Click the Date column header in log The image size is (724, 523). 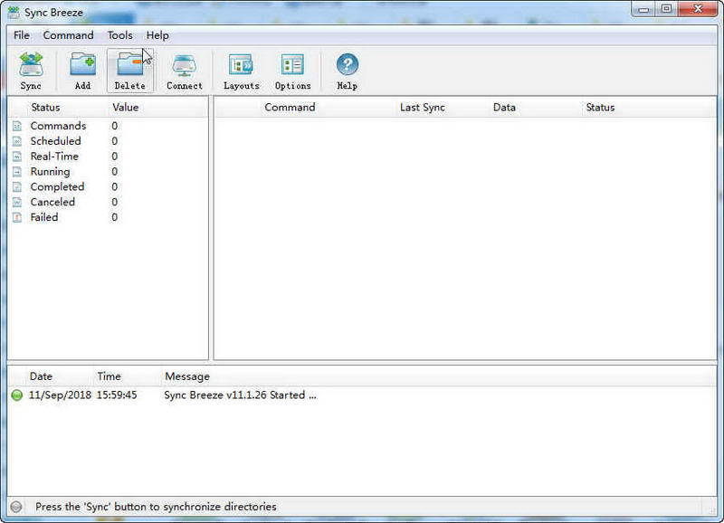tap(41, 376)
